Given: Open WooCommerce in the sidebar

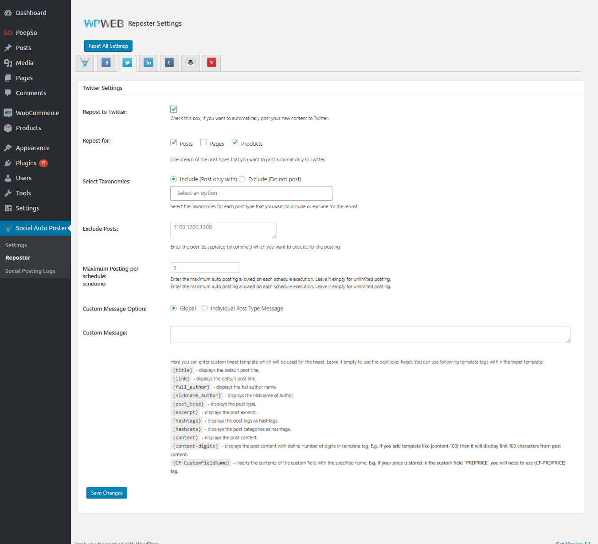Looking at the screenshot, I should 37,113.
